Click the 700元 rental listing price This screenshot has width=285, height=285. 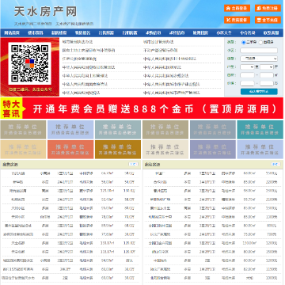point(272,234)
